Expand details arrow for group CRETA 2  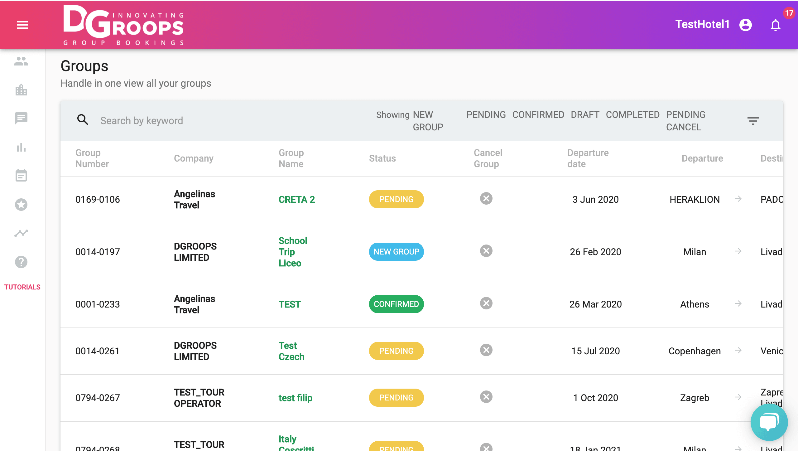coord(738,199)
